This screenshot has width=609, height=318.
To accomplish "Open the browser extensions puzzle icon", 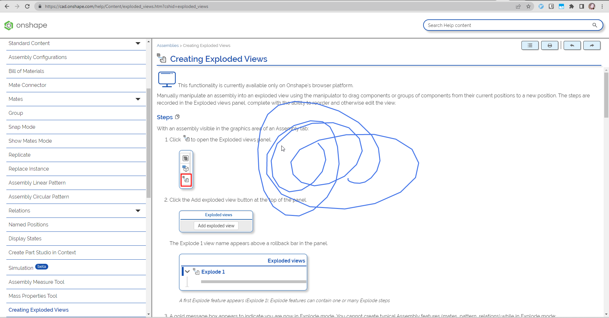I will tap(572, 6).
